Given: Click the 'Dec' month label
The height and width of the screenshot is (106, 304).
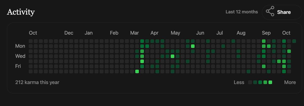Looking at the screenshot, I should (69, 33).
